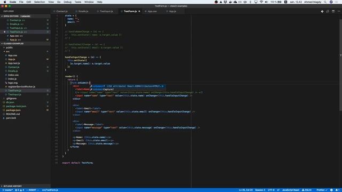Open the Window menu

coord(89,2)
